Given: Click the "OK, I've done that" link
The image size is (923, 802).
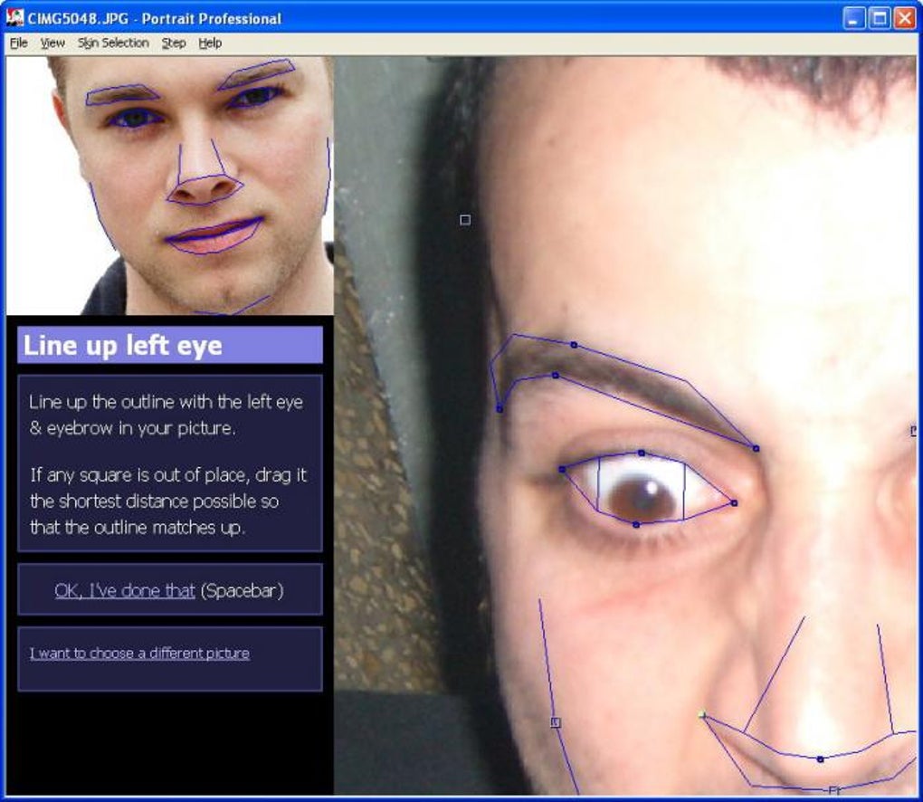Looking at the screenshot, I should click(x=125, y=590).
